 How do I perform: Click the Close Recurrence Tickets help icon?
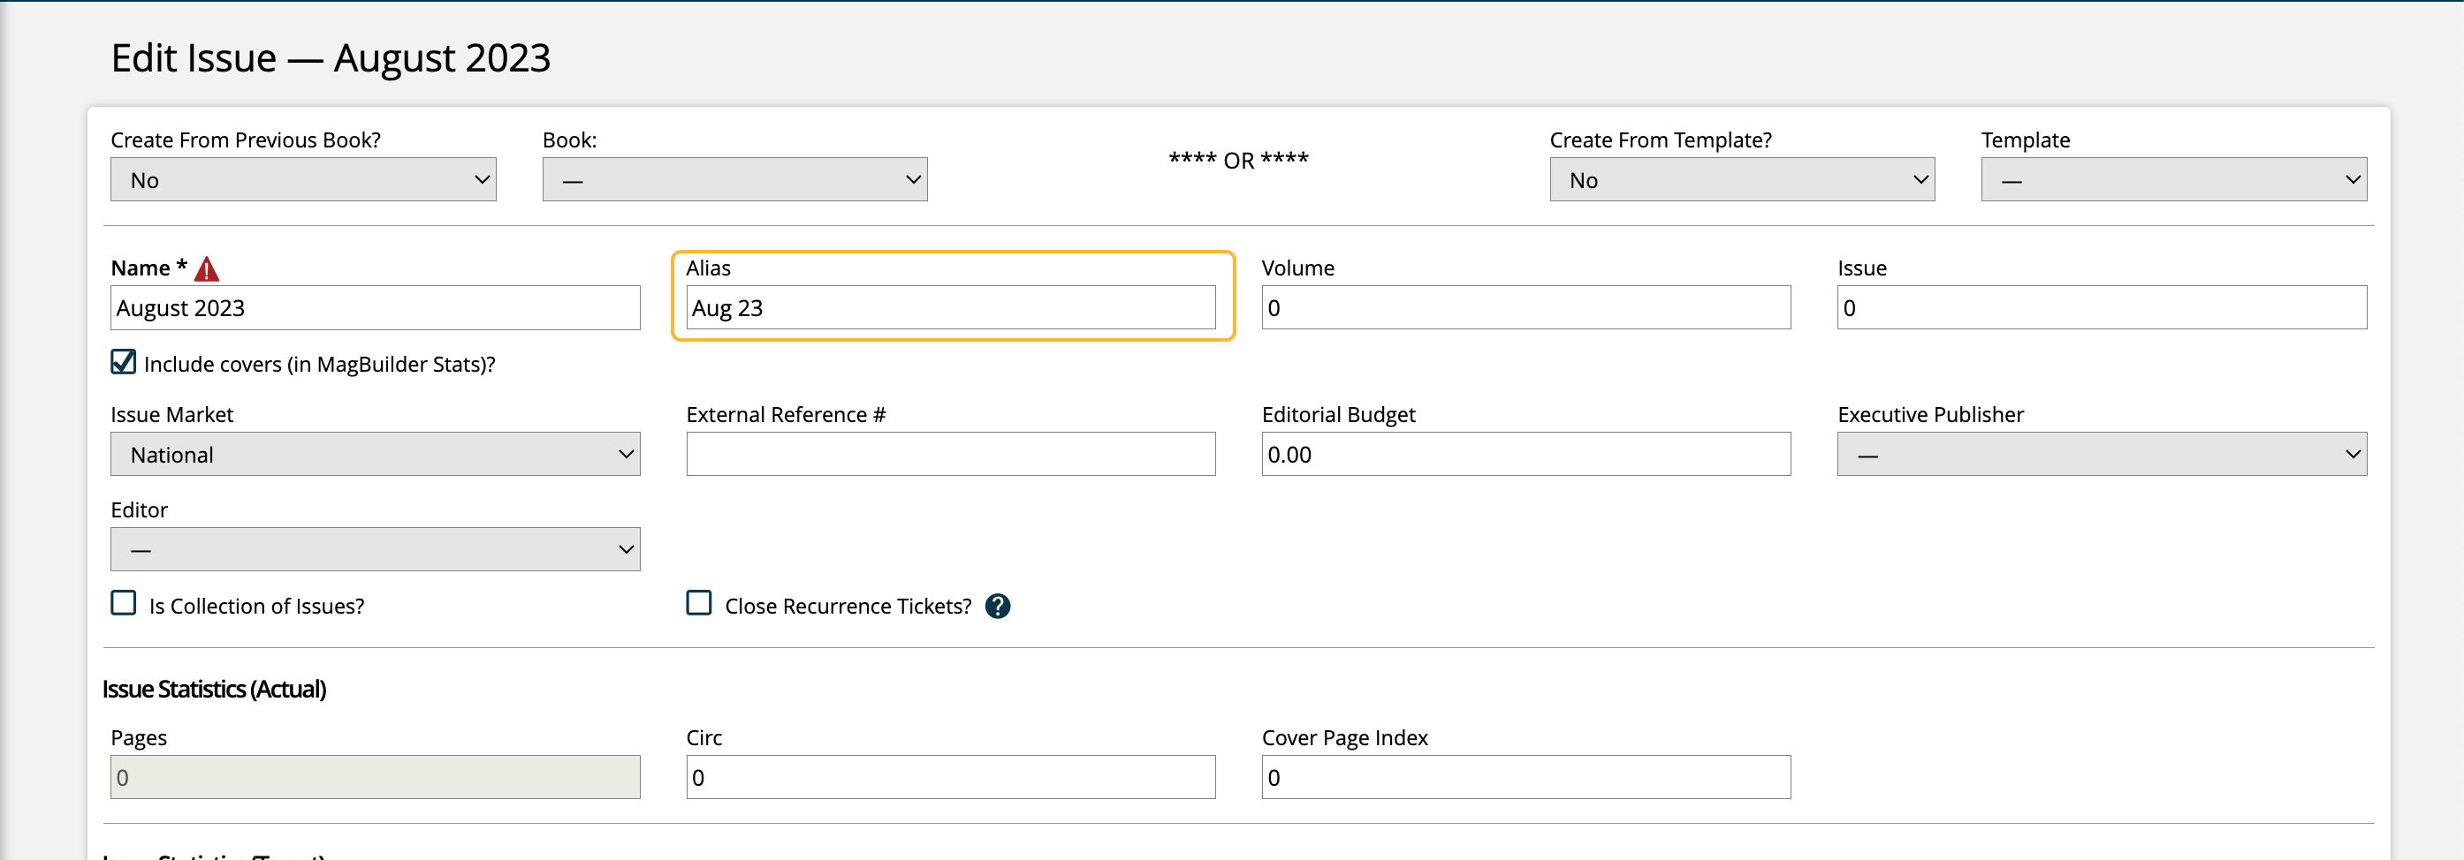(997, 606)
